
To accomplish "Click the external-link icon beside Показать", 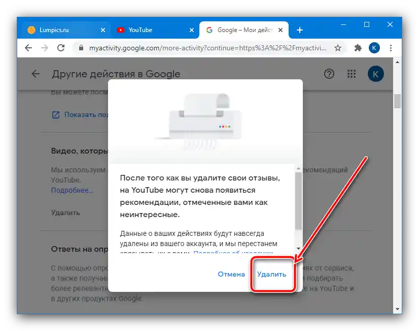I will click(56, 115).
